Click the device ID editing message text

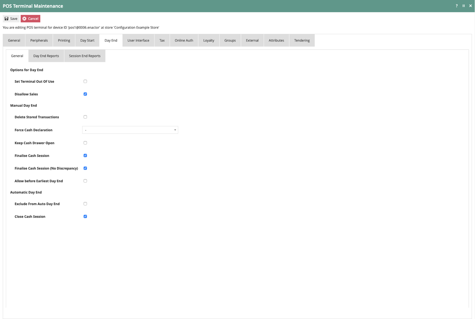click(81, 28)
